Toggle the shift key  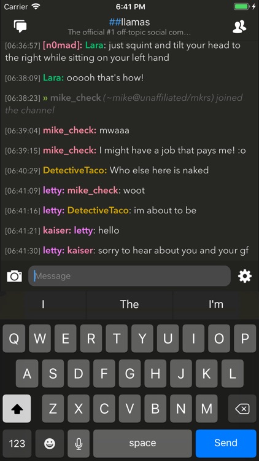17,409
